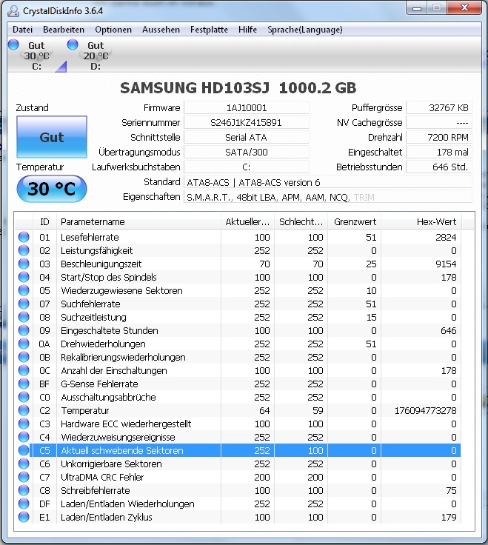Click the Schreibfehlerrate hex value 75
Screen dimensions: 488x545
pos(451,490)
